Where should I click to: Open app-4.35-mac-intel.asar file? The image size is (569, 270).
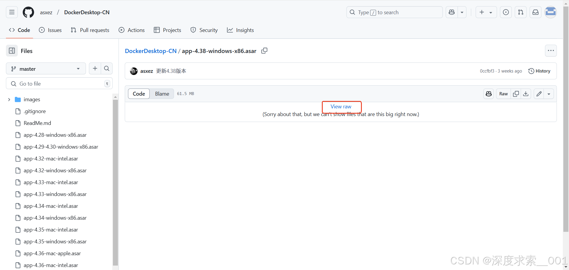coord(51,230)
